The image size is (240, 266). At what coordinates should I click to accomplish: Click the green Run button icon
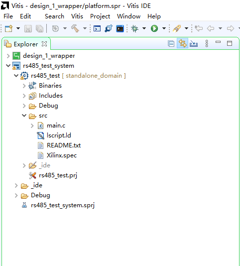[154, 28]
